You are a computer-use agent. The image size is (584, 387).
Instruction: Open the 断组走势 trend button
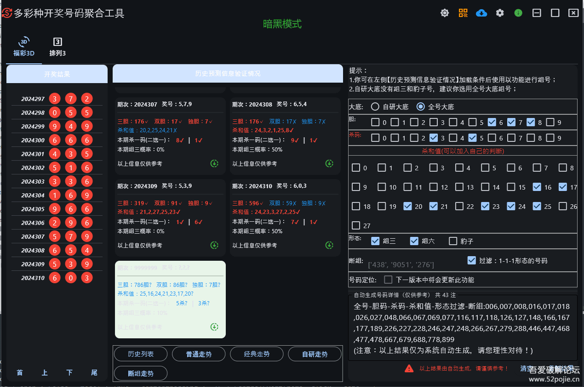[141, 373]
